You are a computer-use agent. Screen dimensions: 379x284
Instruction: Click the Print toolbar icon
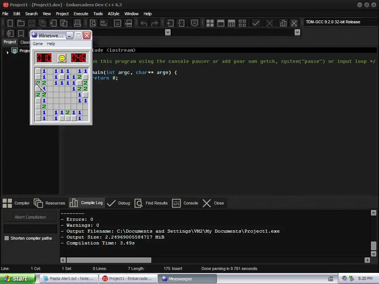(x=77, y=23)
